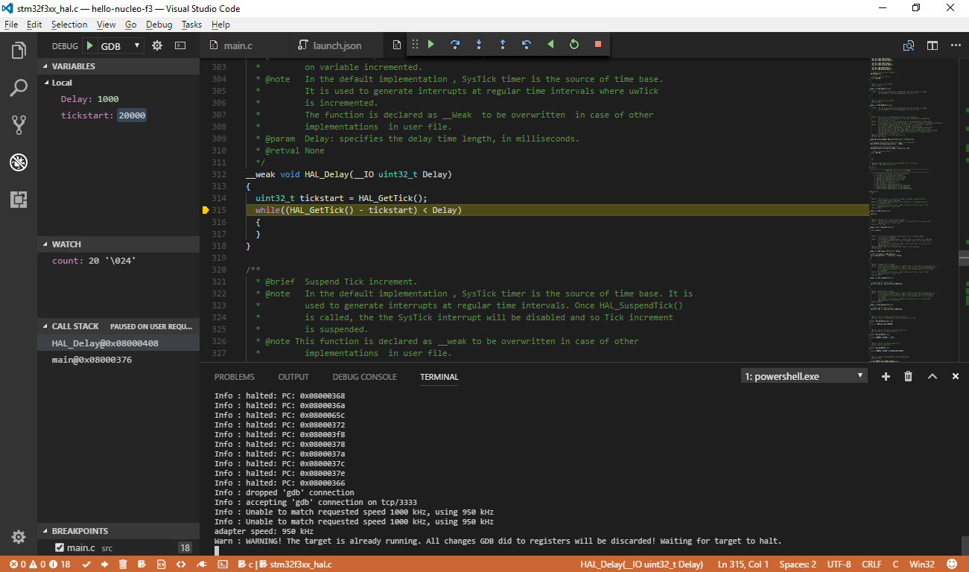Select the HAL_Delay@0x08000408 stack frame

(x=118, y=343)
